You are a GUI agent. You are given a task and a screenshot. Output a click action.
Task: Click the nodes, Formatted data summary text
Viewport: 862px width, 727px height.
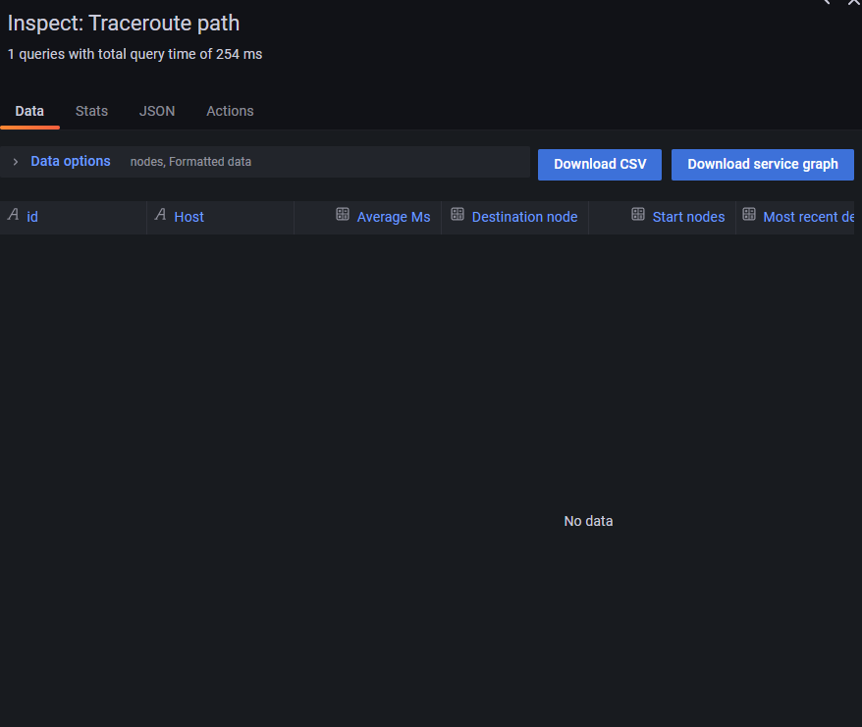click(192, 161)
